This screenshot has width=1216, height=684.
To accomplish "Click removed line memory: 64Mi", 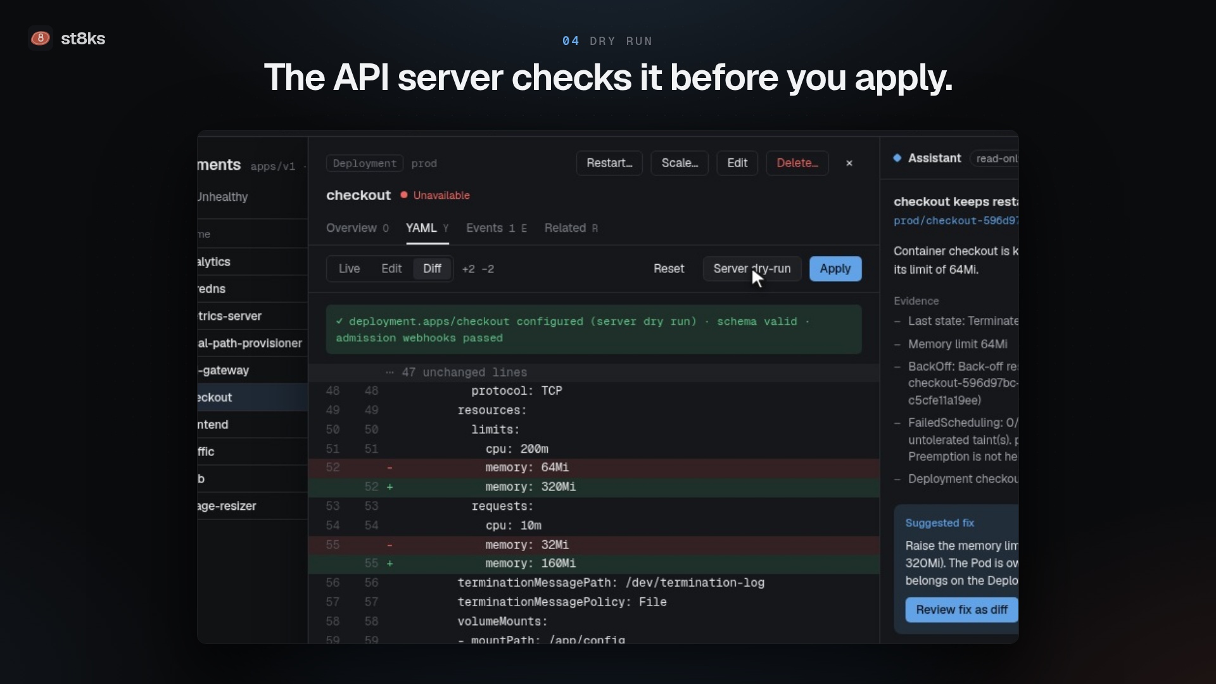I will [593, 468].
